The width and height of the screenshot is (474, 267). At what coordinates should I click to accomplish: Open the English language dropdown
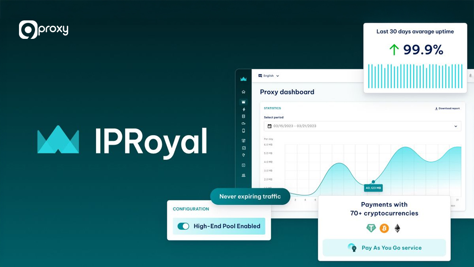(268, 76)
